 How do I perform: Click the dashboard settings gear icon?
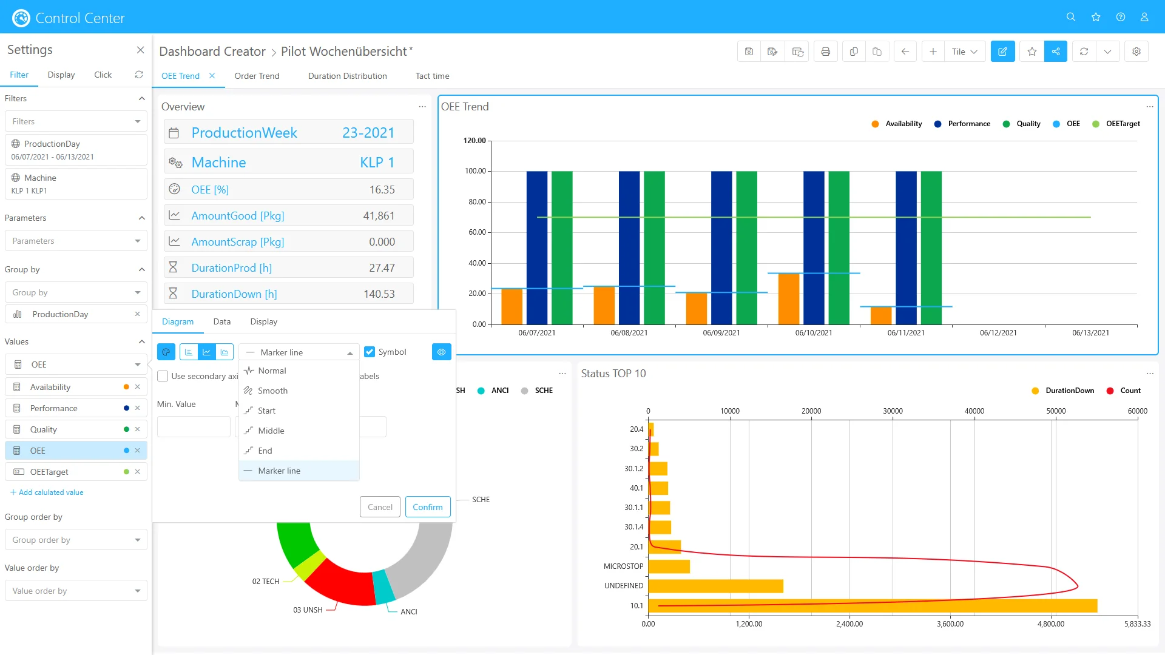1136,52
